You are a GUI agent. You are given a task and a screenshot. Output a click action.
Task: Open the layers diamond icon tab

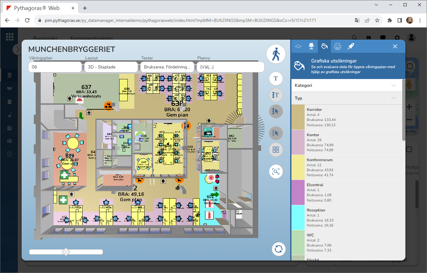click(298, 46)
